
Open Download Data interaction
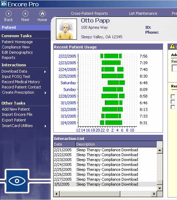14,71
